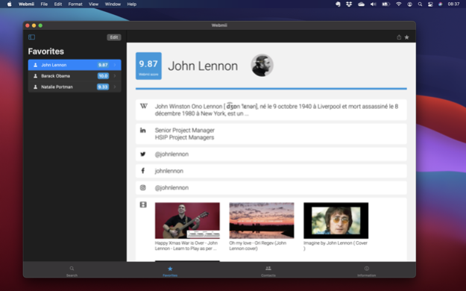Click Oh my love - Ori Regev caption
The width and height of the screenshot is (466, 291).
258,245
